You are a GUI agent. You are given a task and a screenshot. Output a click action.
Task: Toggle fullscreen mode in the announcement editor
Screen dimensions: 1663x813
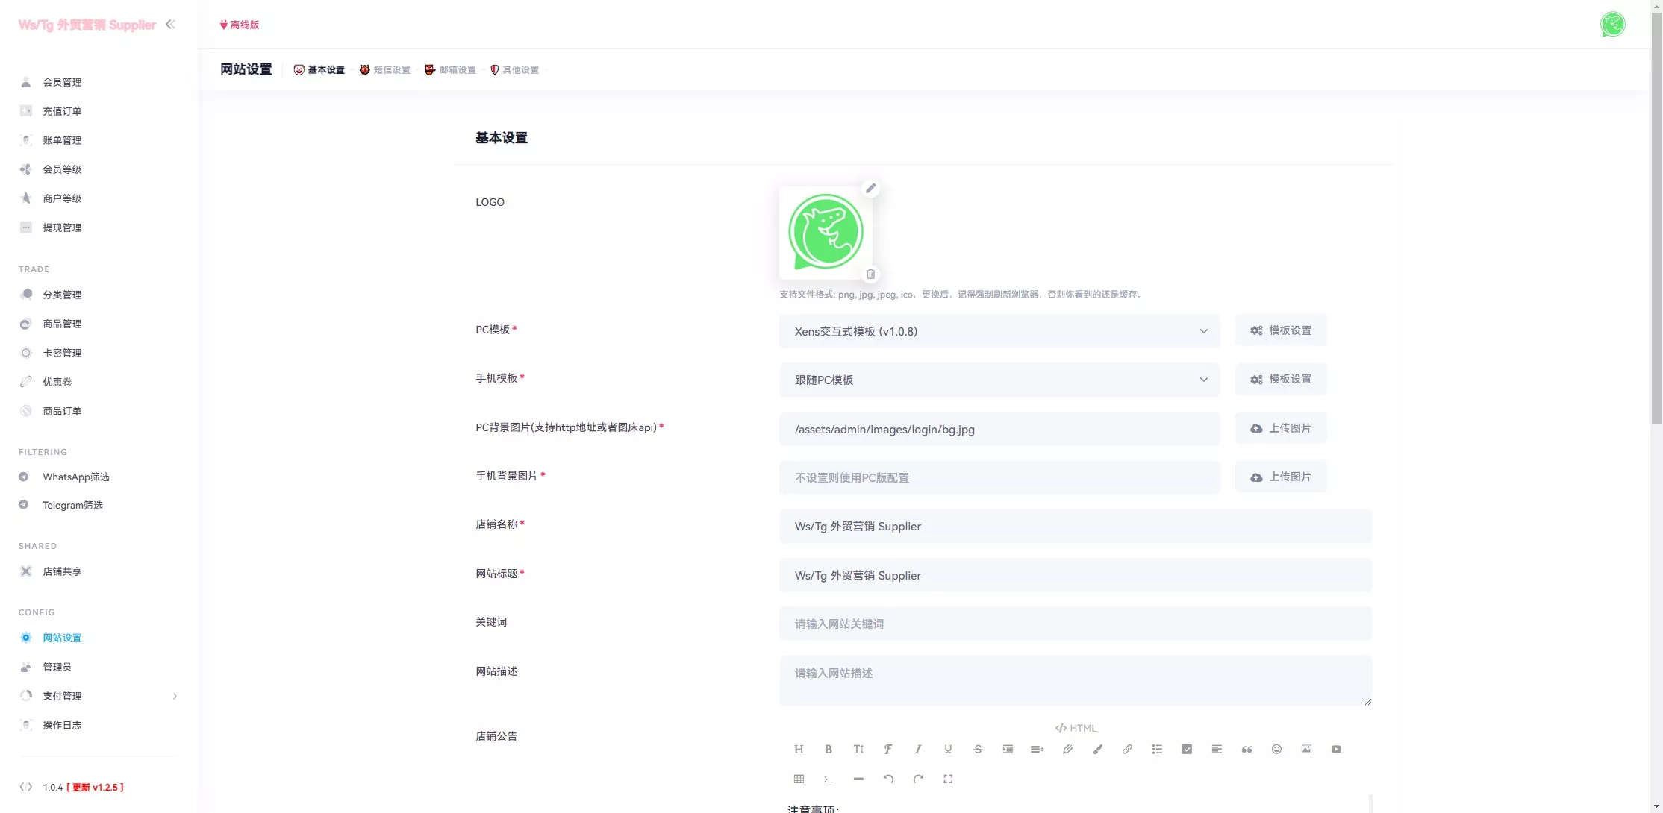tap(948, 779)
